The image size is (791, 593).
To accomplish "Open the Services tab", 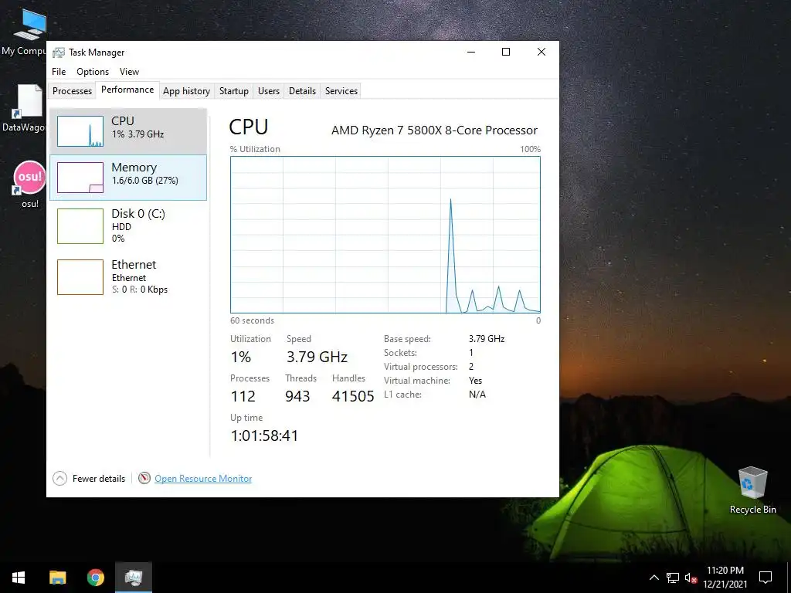I will (x=341, y=91).
